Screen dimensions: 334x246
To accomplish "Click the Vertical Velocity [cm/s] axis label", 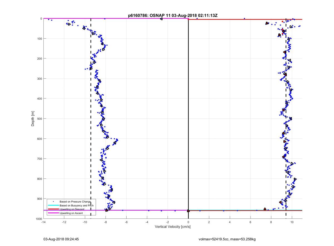I will point(173,227).
